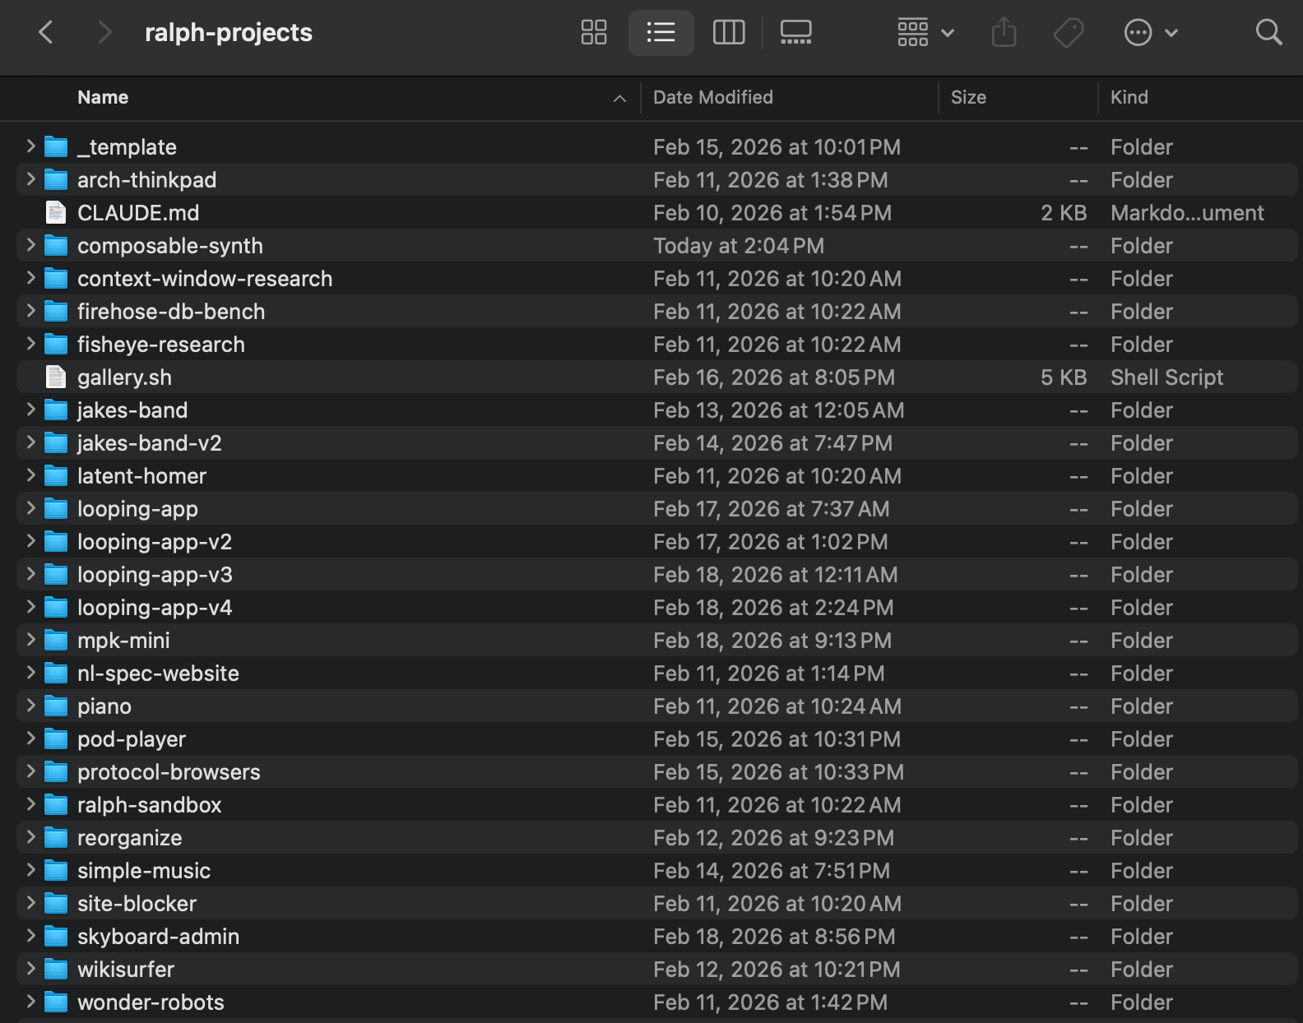The width and height of the screenshot is (1303, 1023).
Task: Sort by the Name column header
Action: pos(103,97)
